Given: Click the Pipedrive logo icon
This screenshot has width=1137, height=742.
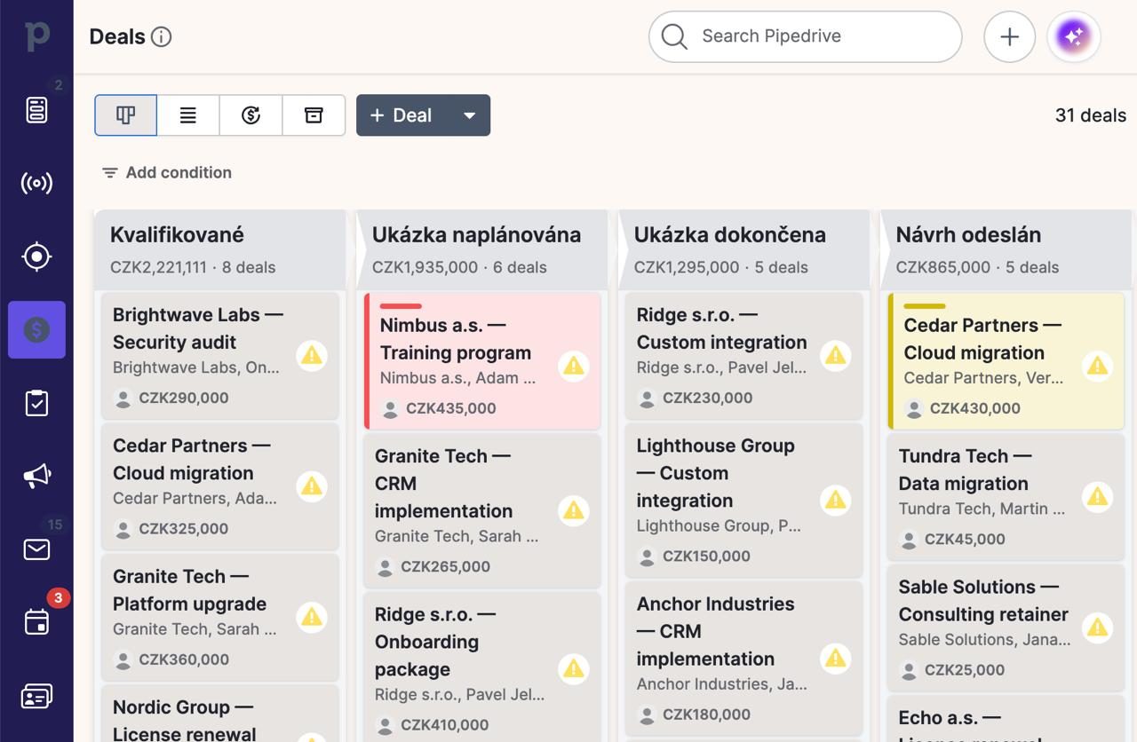Looking at the screenshot, I should pos(36,36).
